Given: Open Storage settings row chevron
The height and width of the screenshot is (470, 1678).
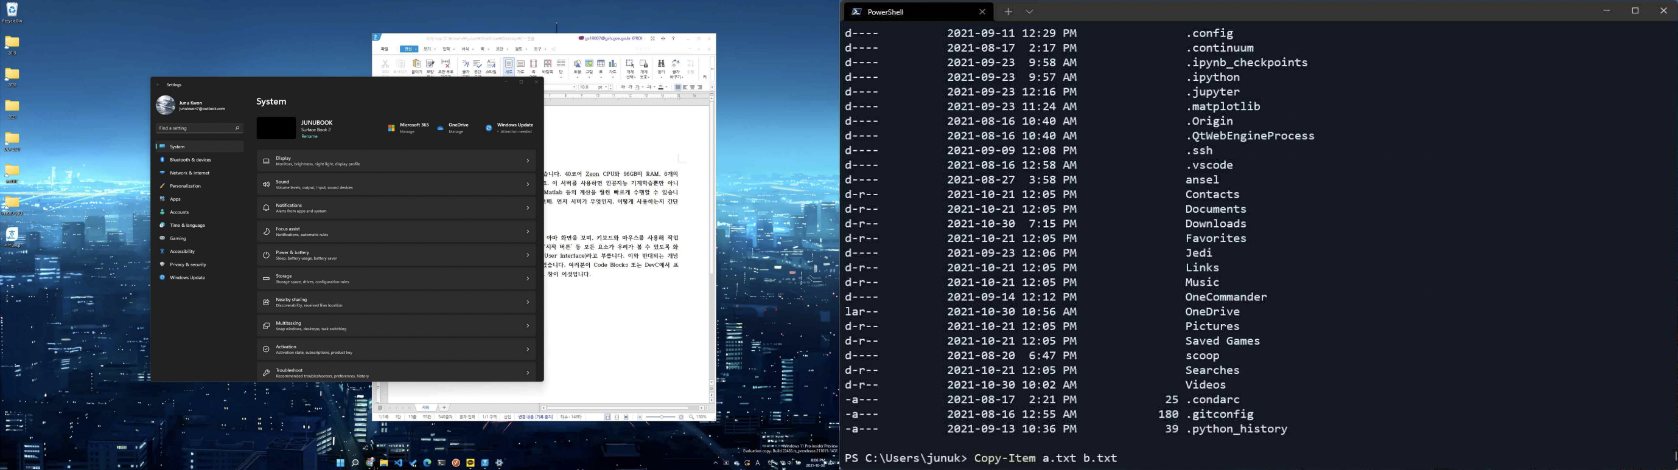Looking at the screenshot, I should (528, 278).
